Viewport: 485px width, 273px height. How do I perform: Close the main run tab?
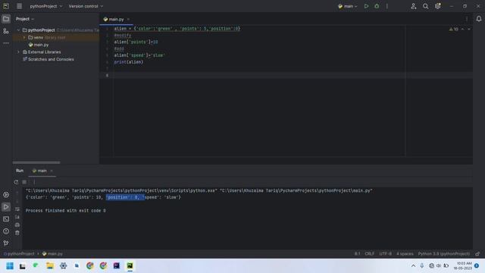[52, 171]
